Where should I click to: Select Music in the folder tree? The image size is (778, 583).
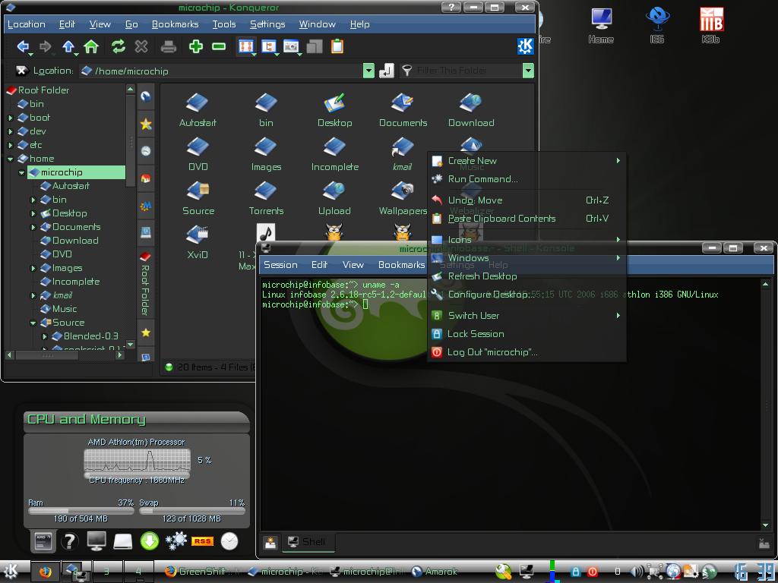coord(65,309)
